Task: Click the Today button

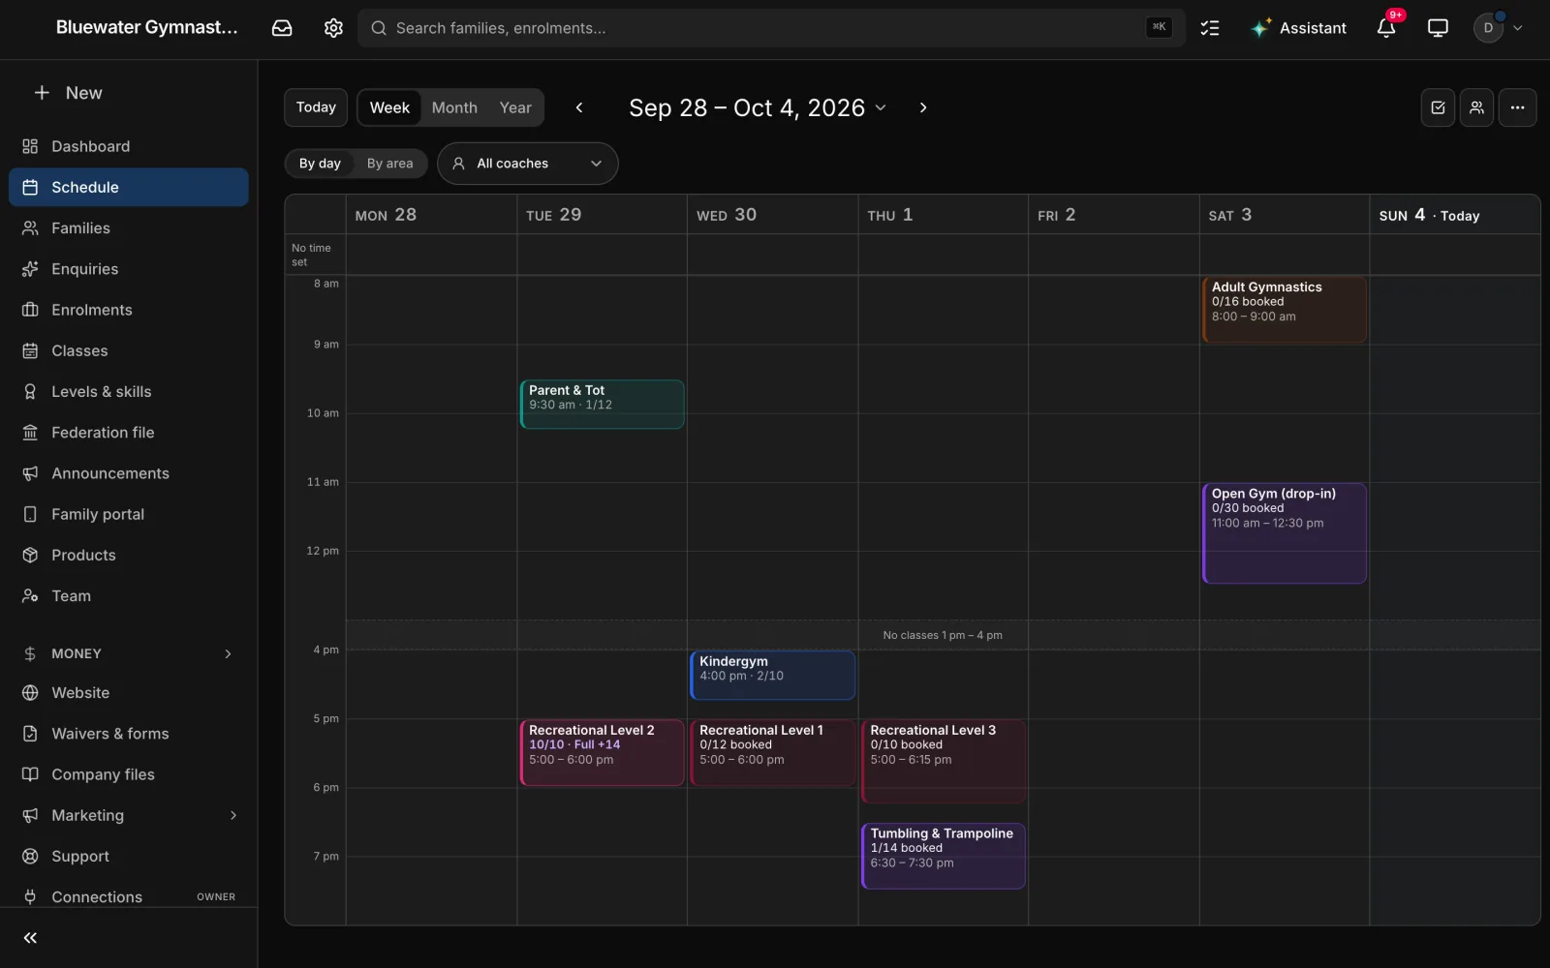Action: (x=316, y=107)
